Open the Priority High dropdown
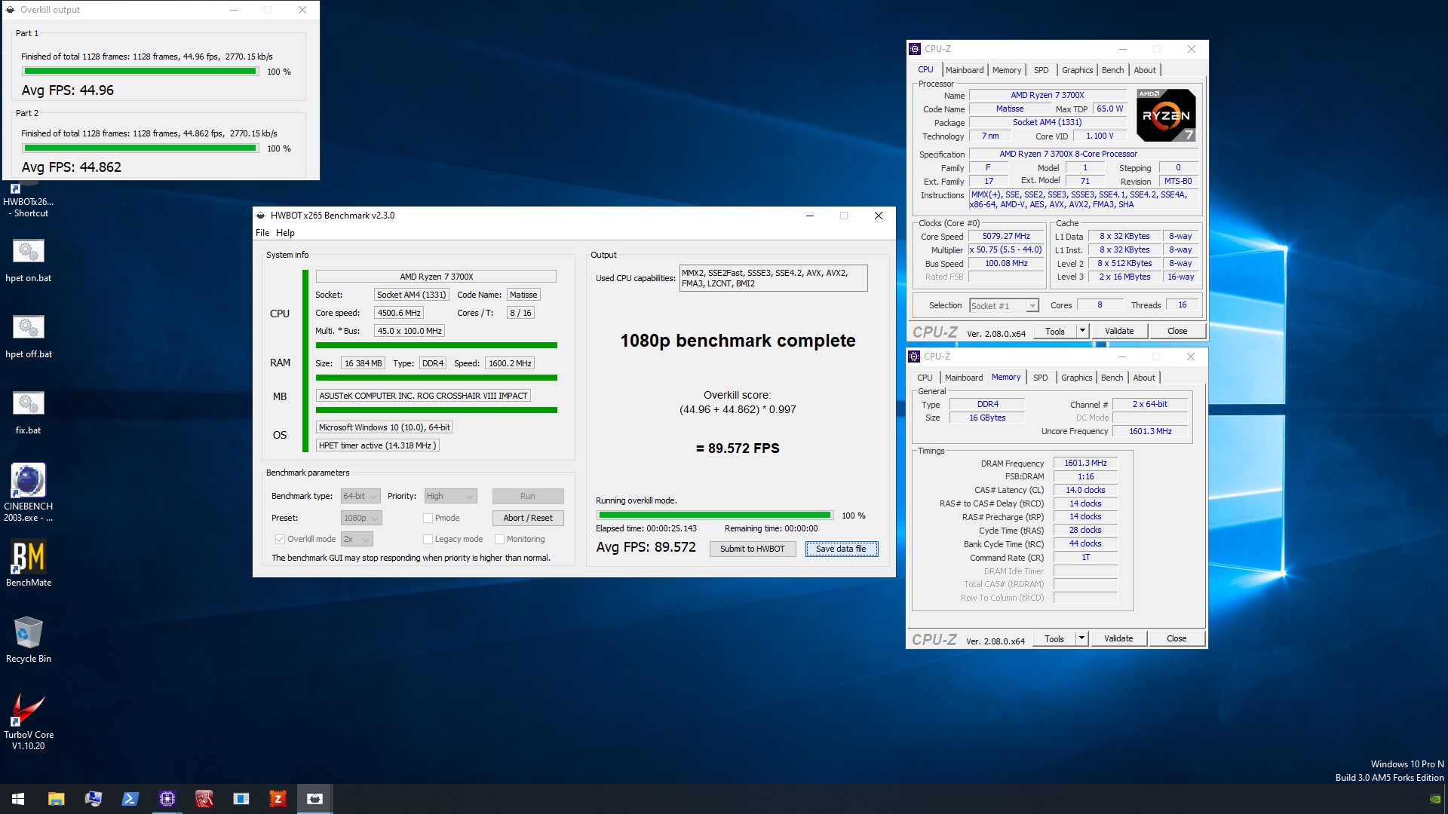1448x814 pixels. (450, 496)
